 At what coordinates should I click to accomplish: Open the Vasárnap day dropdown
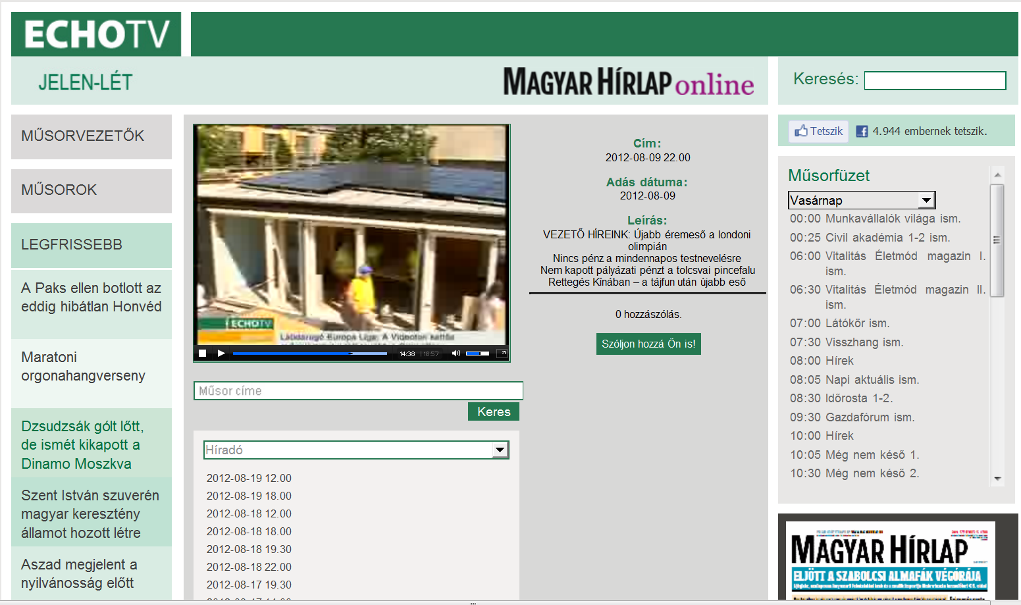tap(861, 200)
